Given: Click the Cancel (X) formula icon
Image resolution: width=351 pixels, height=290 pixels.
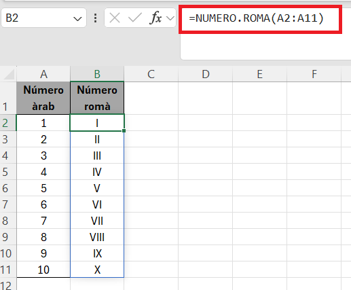Looking at the screenshot, I should coord(115,18).
